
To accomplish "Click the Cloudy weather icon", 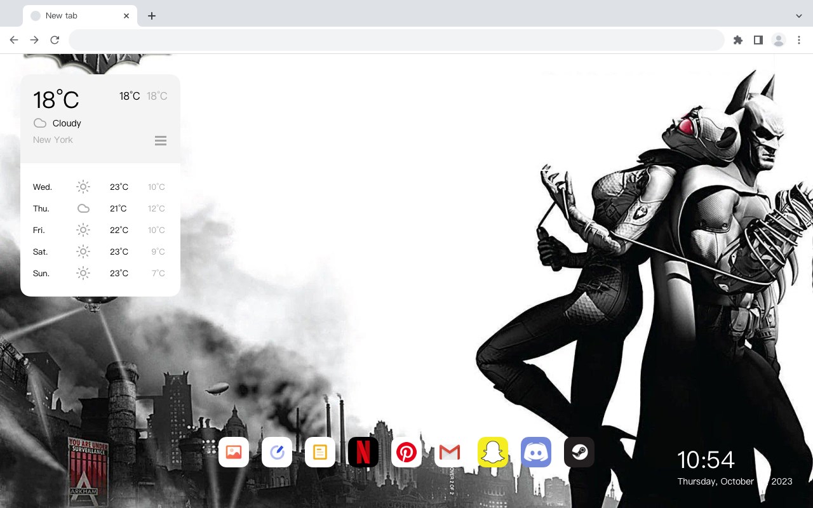I will (x=40, y=123).
